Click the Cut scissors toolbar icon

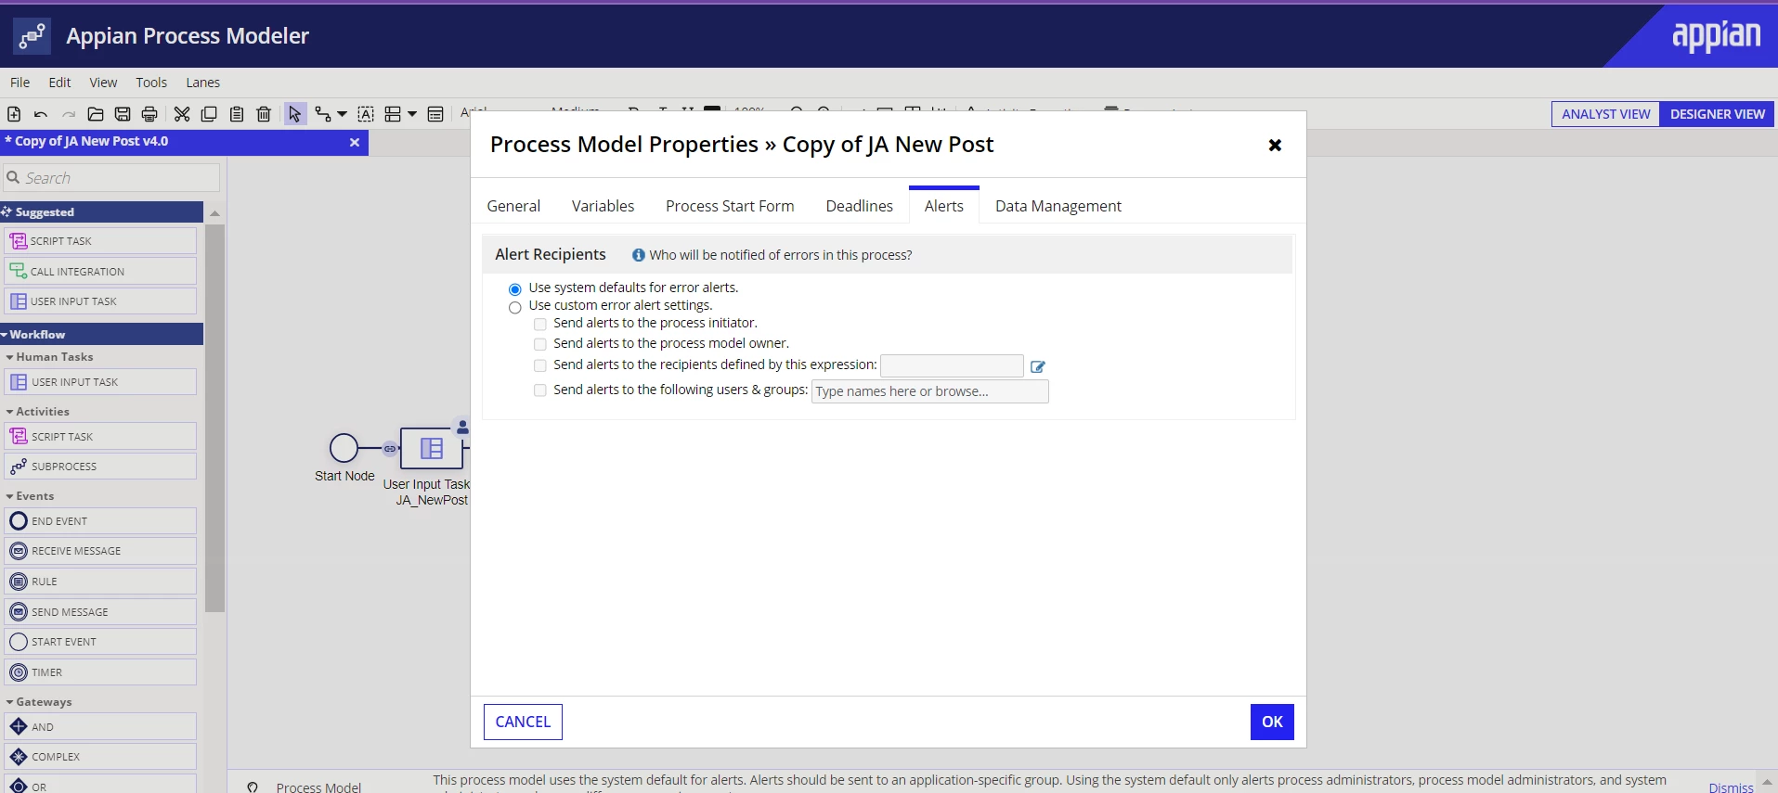click(x=182, y=114)
